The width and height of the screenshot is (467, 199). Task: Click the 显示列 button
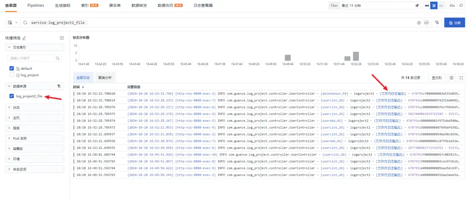coord(437,78)
